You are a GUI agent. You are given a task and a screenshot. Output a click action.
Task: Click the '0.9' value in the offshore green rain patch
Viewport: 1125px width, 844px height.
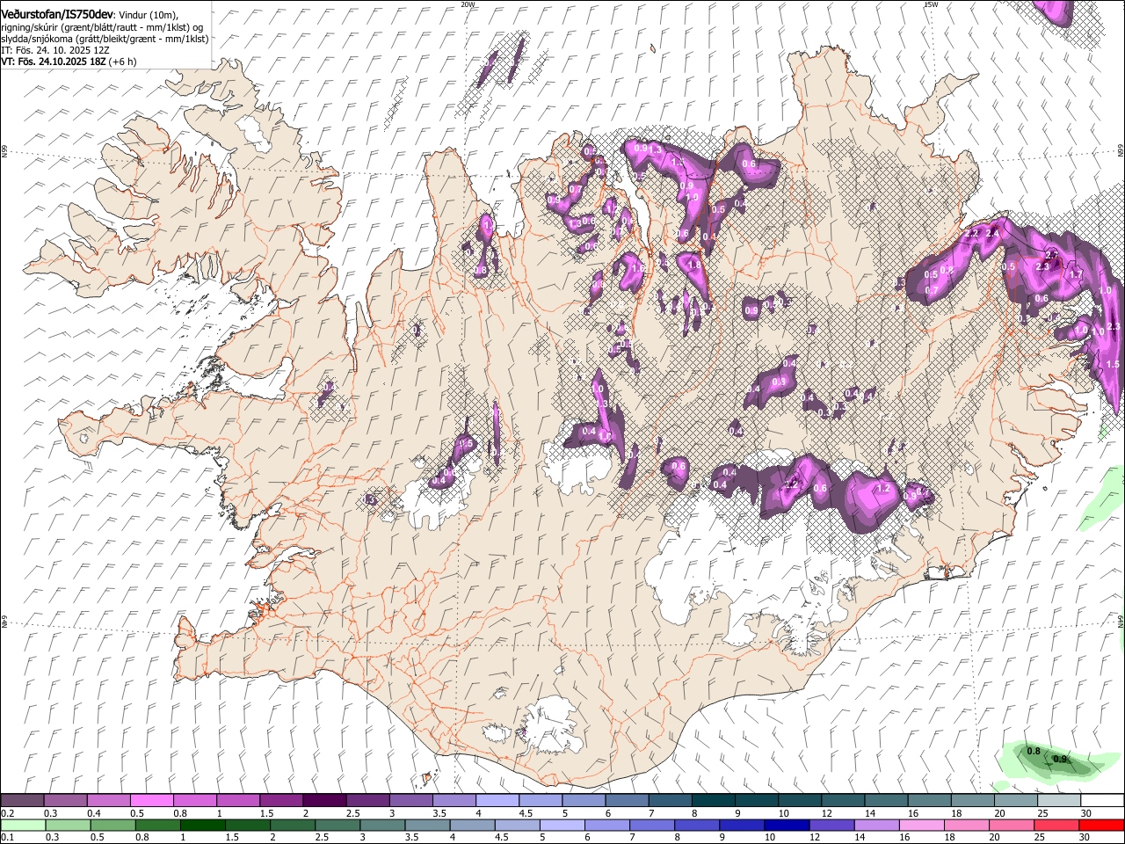(1060, 759)
